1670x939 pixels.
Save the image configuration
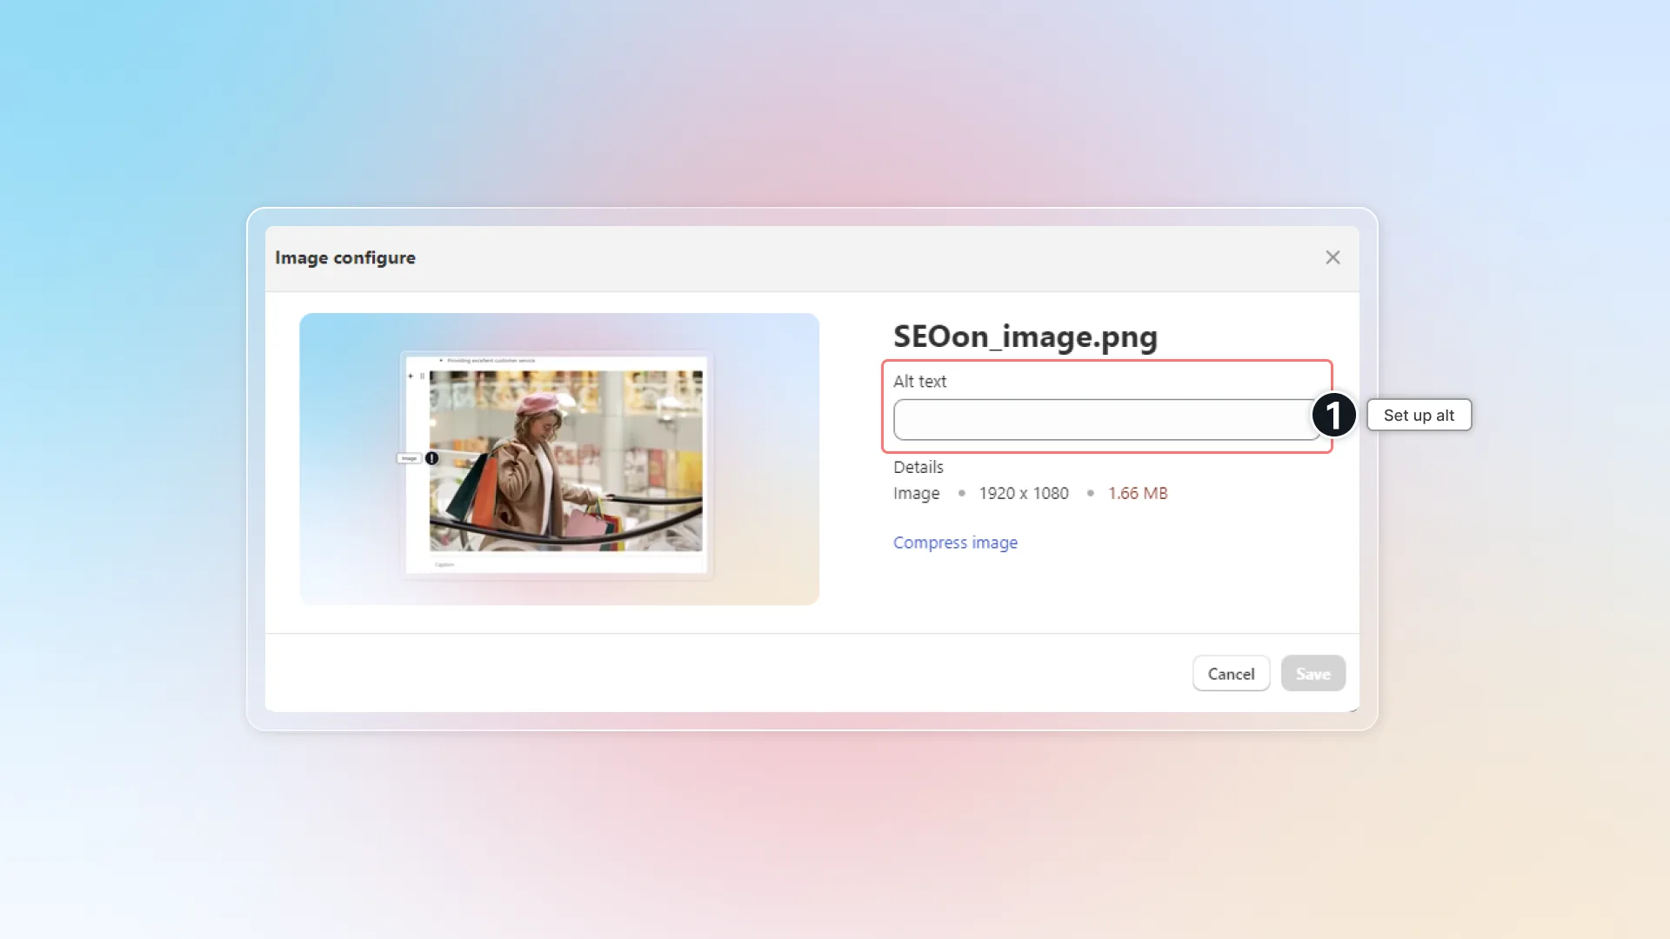pyautogui.click(x=1313, y=674)
